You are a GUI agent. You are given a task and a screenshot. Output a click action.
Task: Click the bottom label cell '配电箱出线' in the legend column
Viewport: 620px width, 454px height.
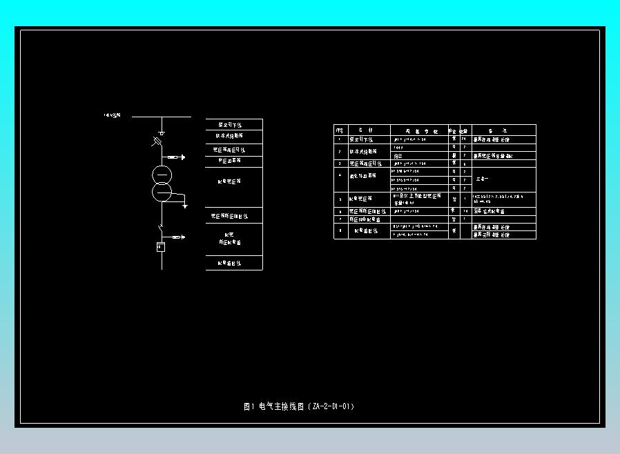click(234, 263)
